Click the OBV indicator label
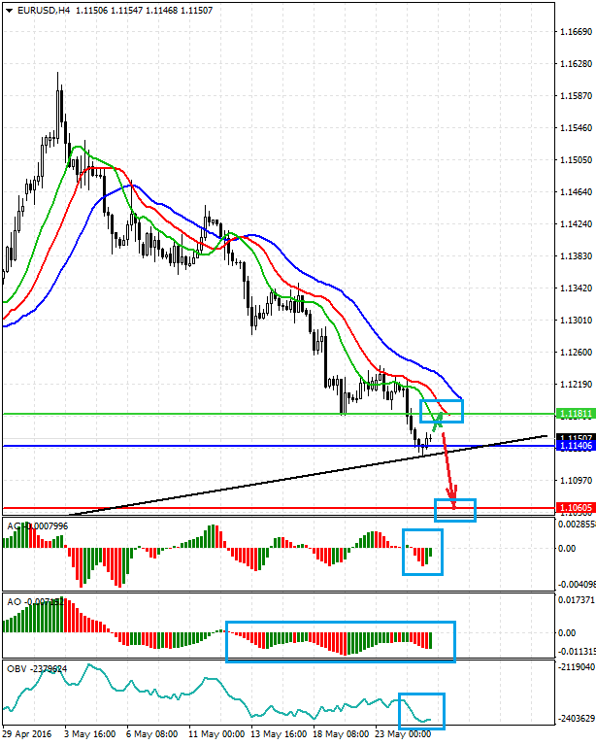Viewport: 596px width, 745px height. click(17, 669)
